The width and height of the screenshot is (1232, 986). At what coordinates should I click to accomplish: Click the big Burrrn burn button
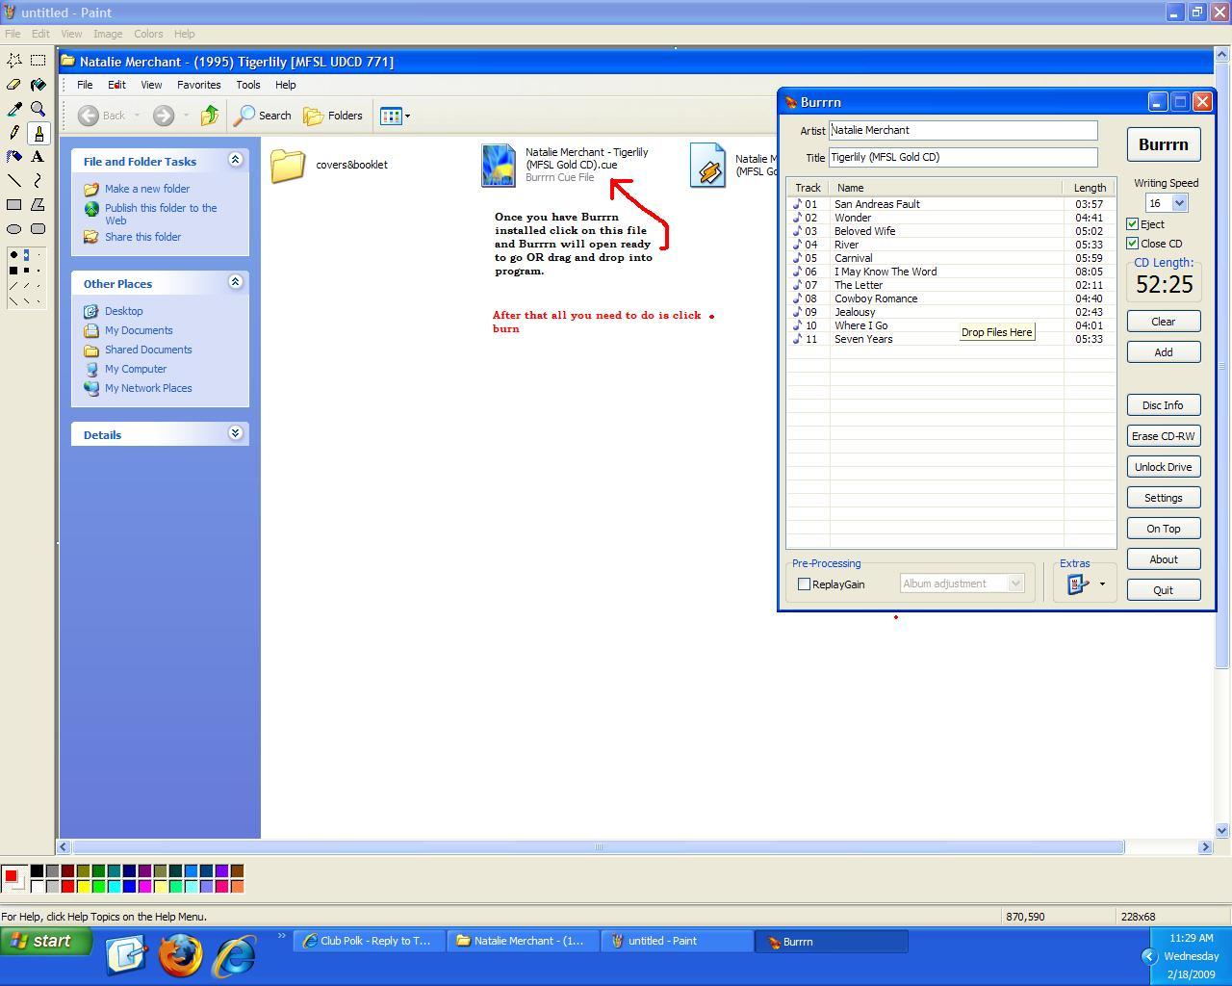(x=1164, y=144)
